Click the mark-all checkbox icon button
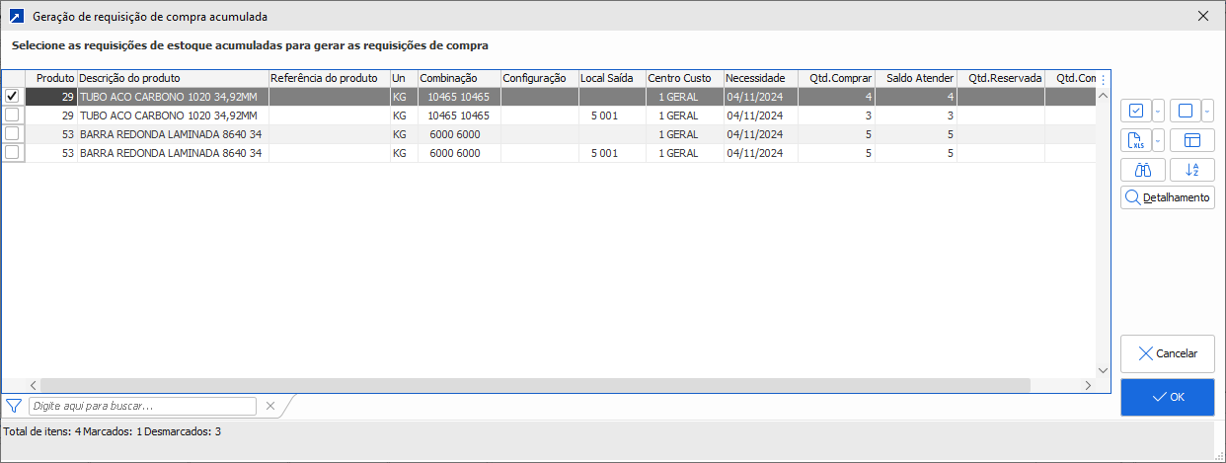 tap(1135, 111)
